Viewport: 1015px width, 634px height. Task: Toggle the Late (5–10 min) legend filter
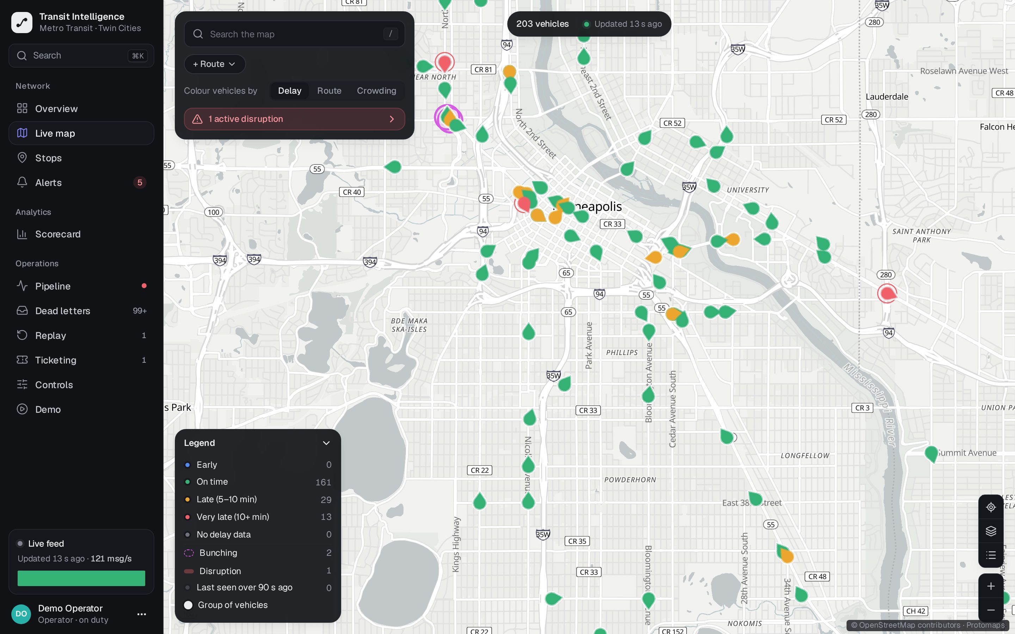click(x=258, y=499)
